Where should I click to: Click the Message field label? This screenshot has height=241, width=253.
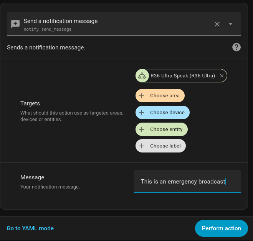click(32, 177)
